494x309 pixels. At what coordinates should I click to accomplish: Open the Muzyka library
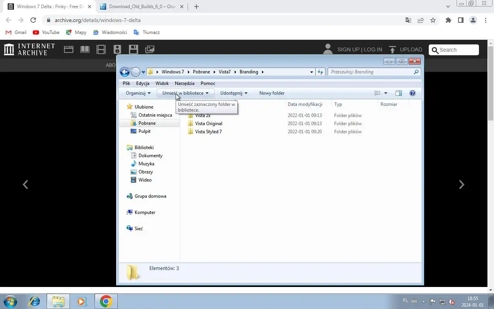pos(146,164)
